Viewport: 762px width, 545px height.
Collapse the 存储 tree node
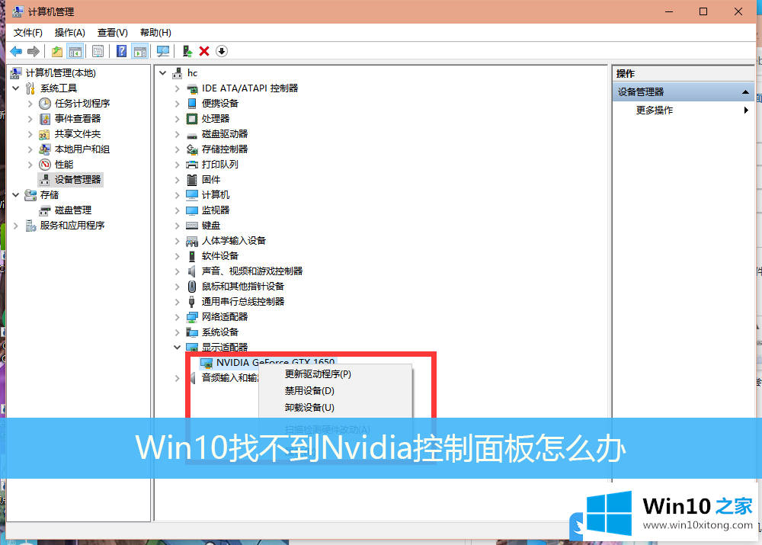tap(16, 195)
